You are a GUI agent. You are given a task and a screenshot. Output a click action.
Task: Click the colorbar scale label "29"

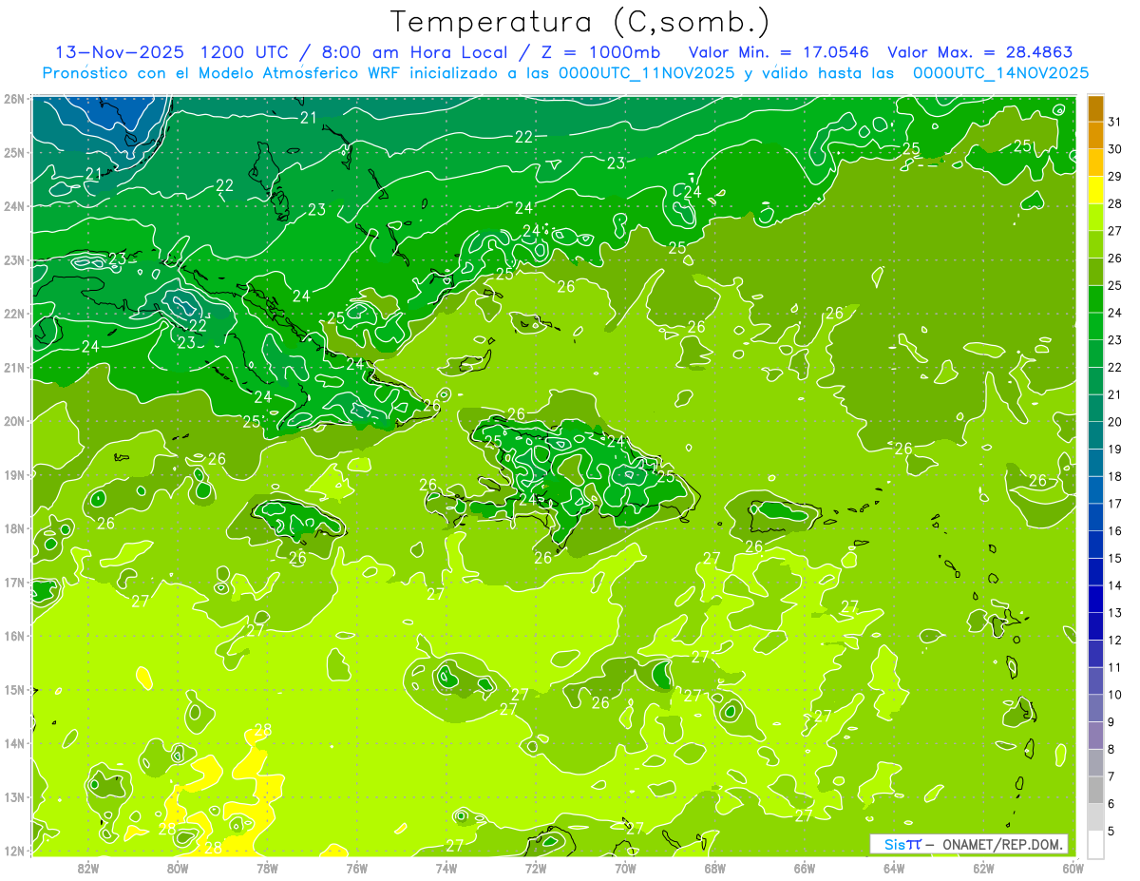click(1115, 178)
